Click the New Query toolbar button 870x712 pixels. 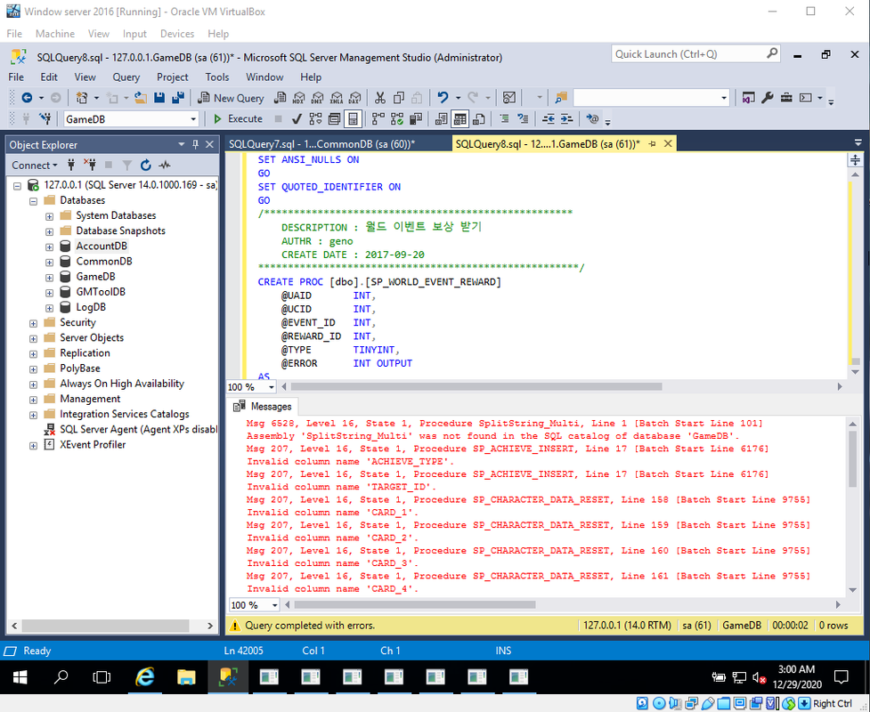[x=231, y=98]
